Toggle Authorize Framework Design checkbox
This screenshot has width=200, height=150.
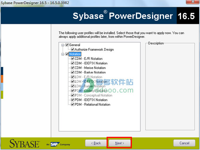point(73,49)
